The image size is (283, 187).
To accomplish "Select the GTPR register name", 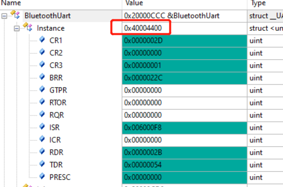I will click(58, 91).
